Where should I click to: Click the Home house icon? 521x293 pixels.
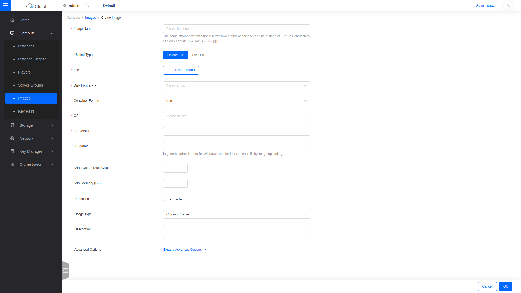coord(12,20)
